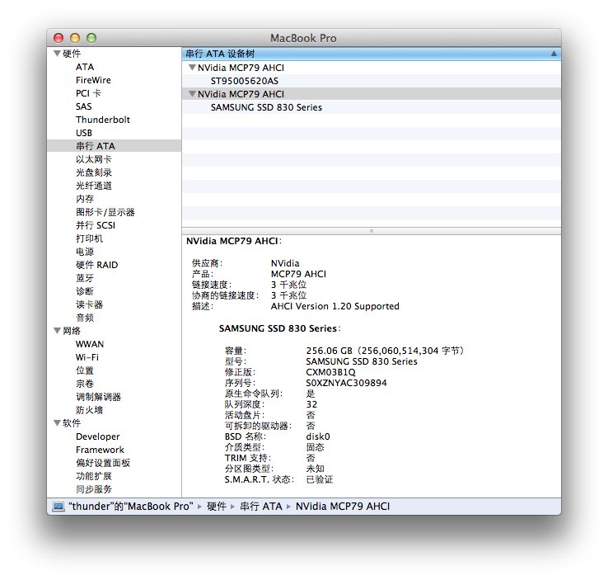This screenshot has height=580, width=608.
Task: Toggle sort arrow in 串行 ATA 设备树 header
Action: click(554, 54)
